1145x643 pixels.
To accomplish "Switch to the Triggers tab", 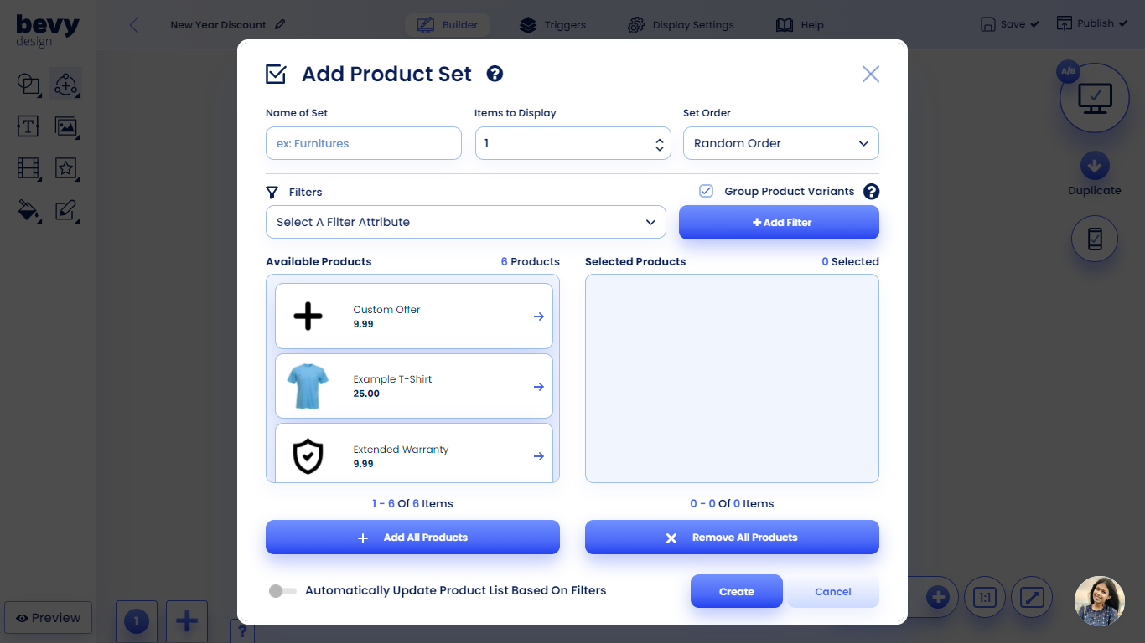I will (x=552, y=24).
